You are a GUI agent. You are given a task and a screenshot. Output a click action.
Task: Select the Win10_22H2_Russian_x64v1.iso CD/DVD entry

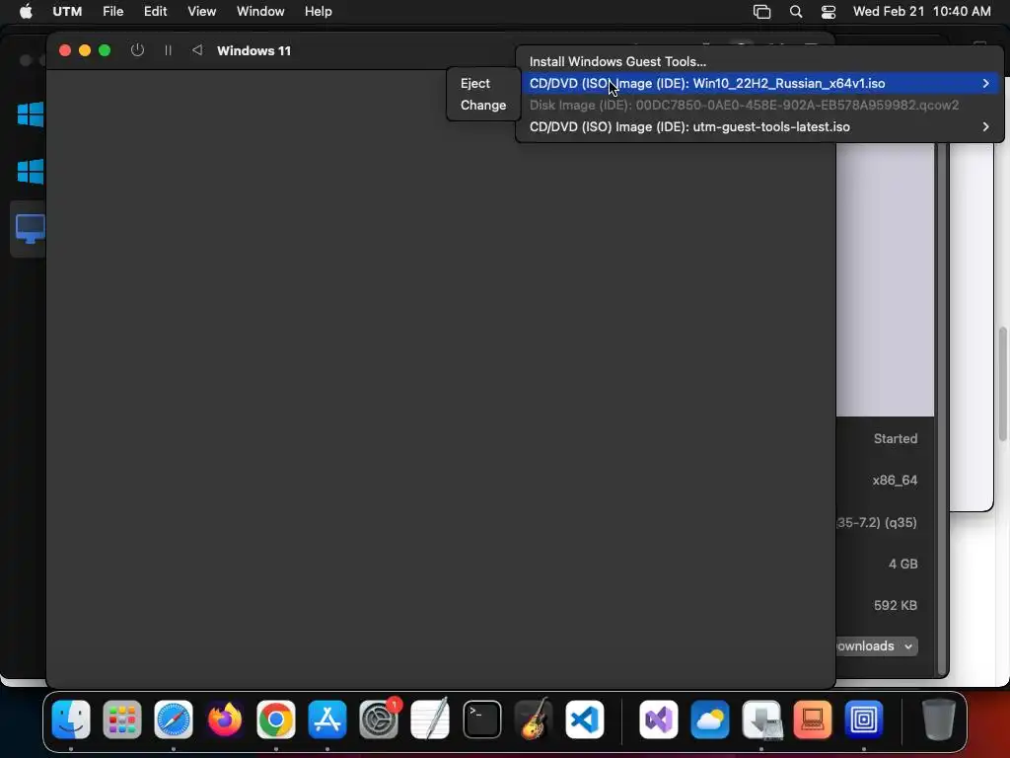click(x=759, y=83)
